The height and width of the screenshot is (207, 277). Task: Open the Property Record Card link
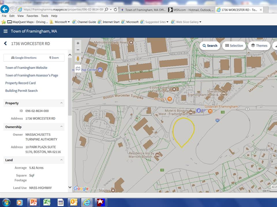[20, 83]
